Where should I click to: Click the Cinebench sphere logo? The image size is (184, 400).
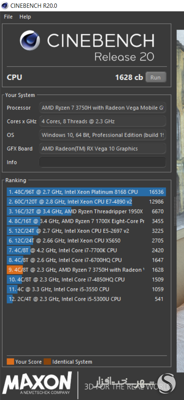tap(30, 41)
